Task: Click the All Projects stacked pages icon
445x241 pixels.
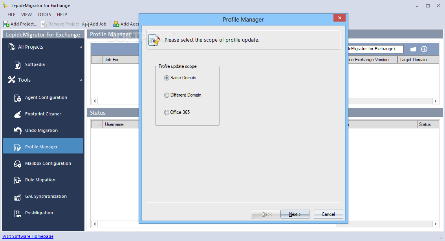Action: (x=12, y=47)
